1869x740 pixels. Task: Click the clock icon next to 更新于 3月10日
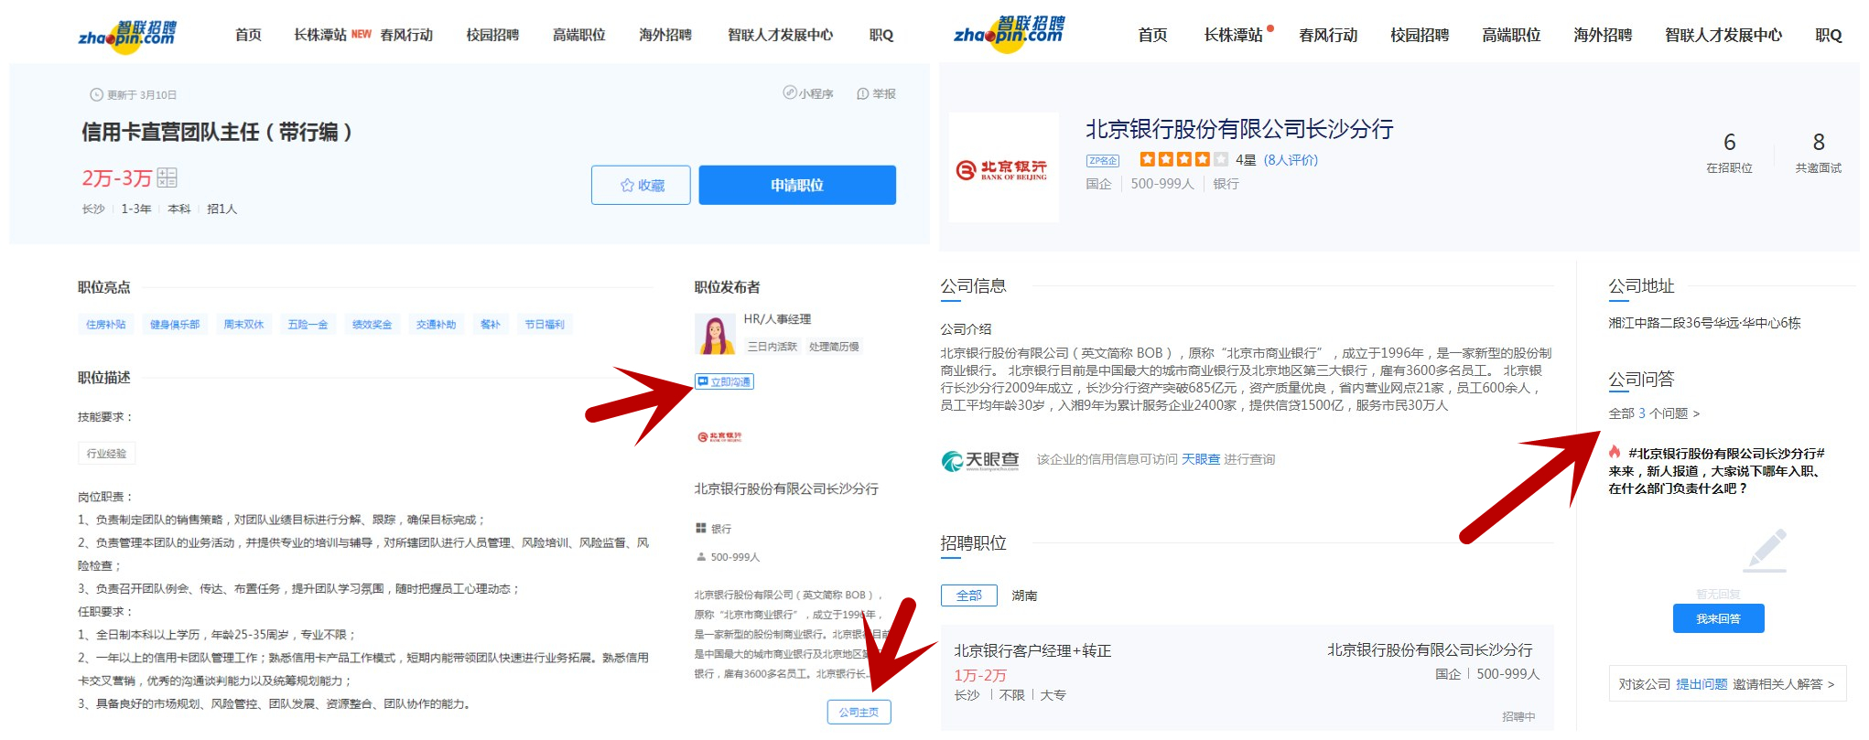96,94
